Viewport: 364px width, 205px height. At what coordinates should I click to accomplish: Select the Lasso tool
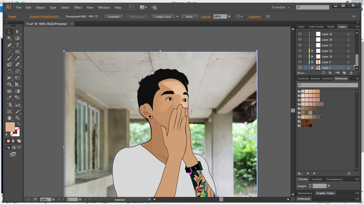[x=18, y=38]
